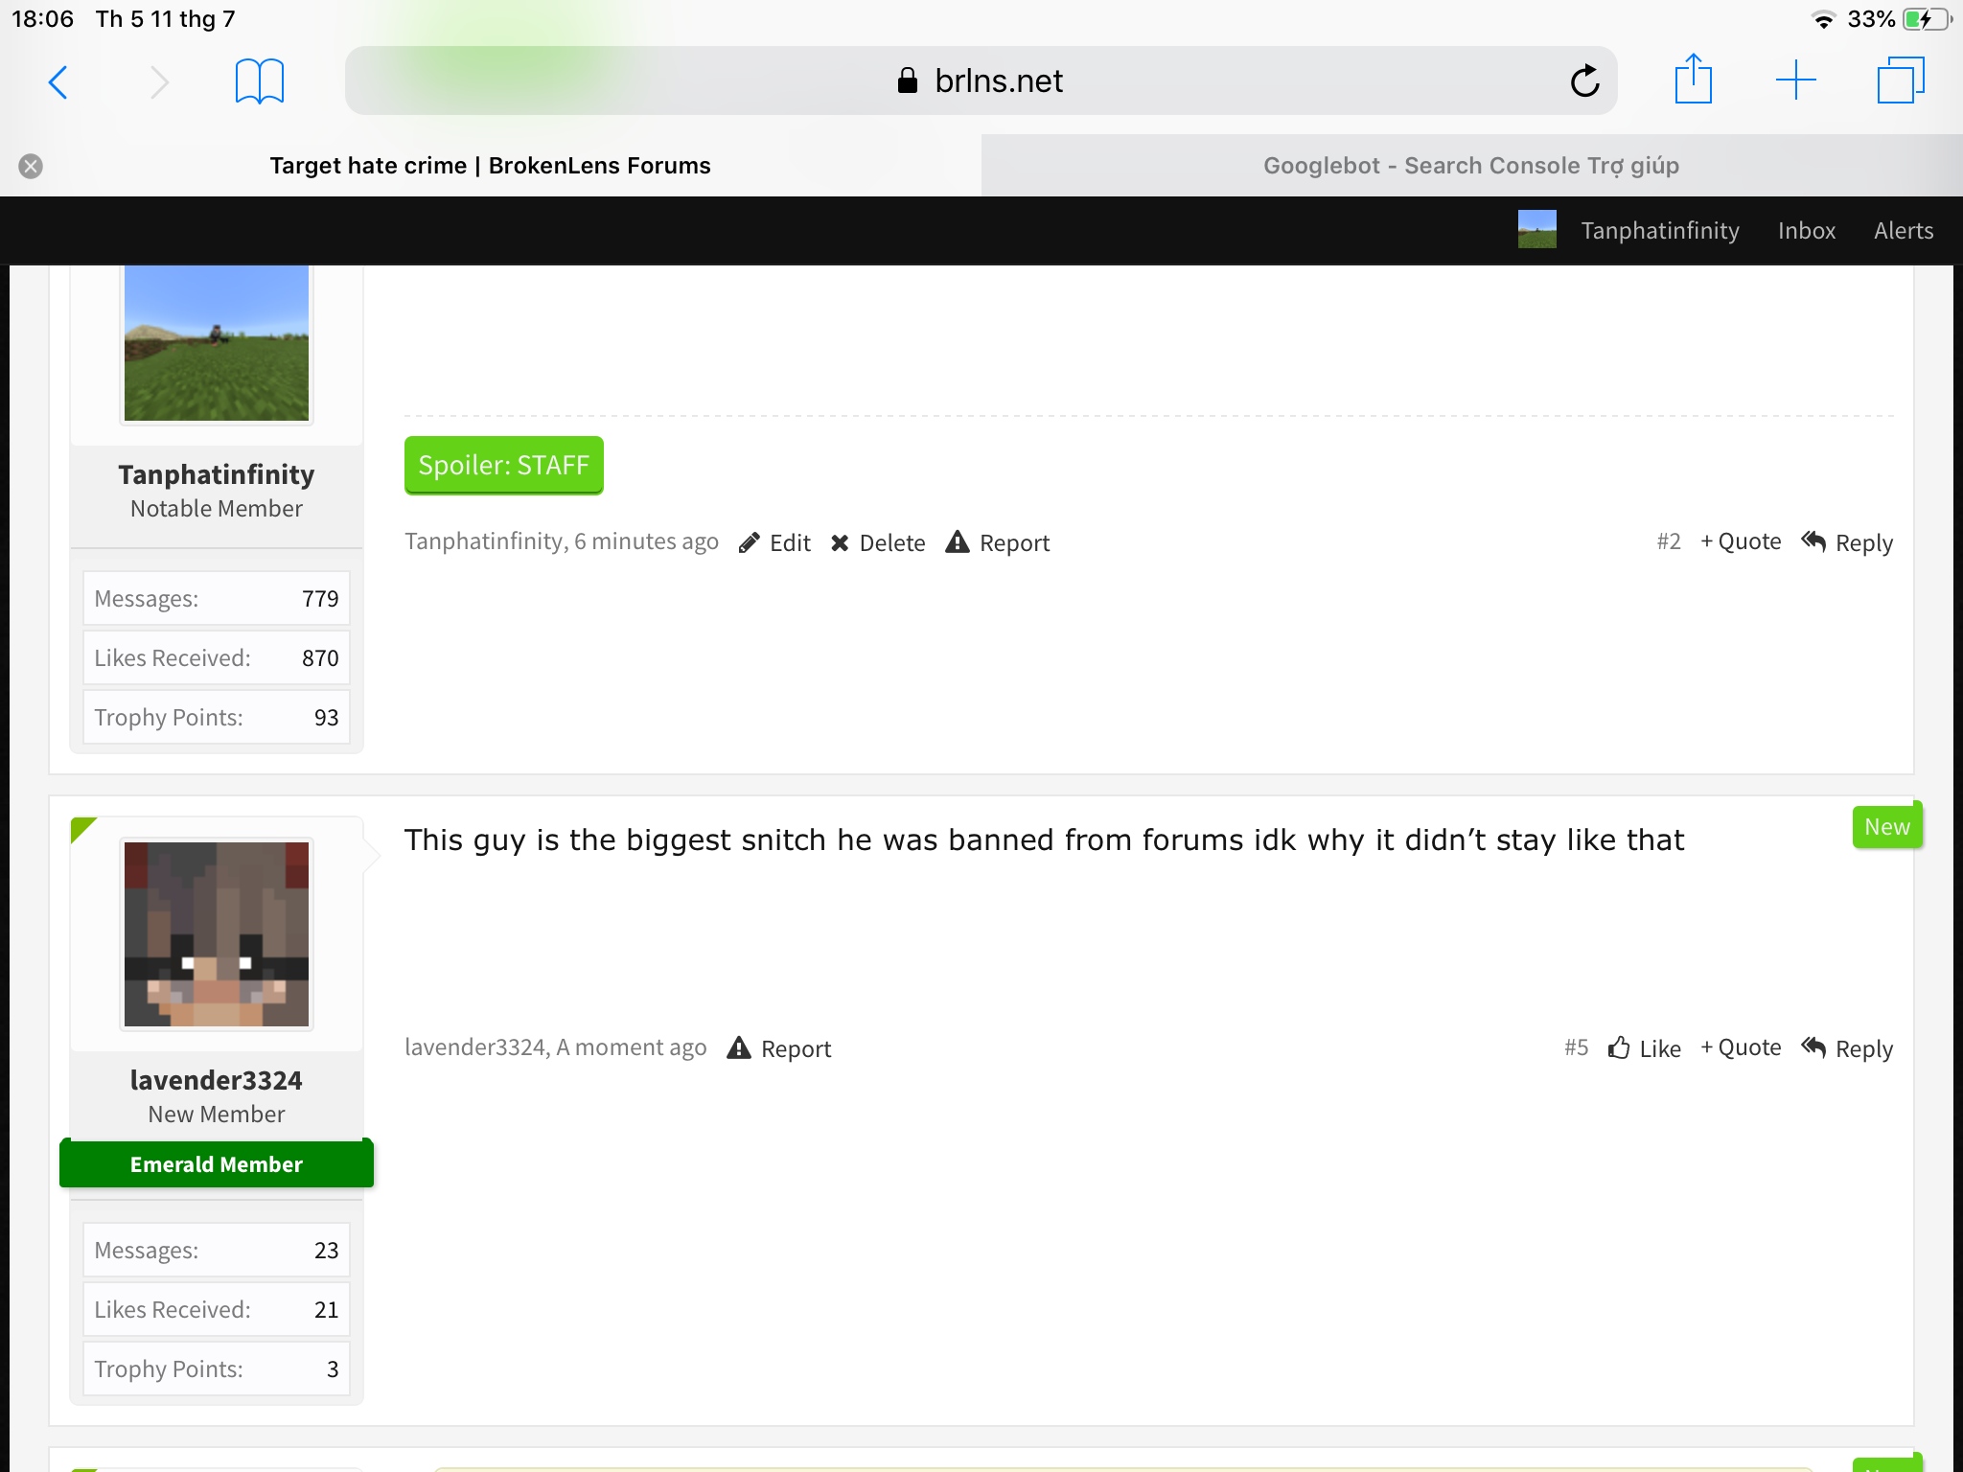Add a new Safari tab with plus icon
This screenshot has height=1472, width=1963.
coord(1796,80)
